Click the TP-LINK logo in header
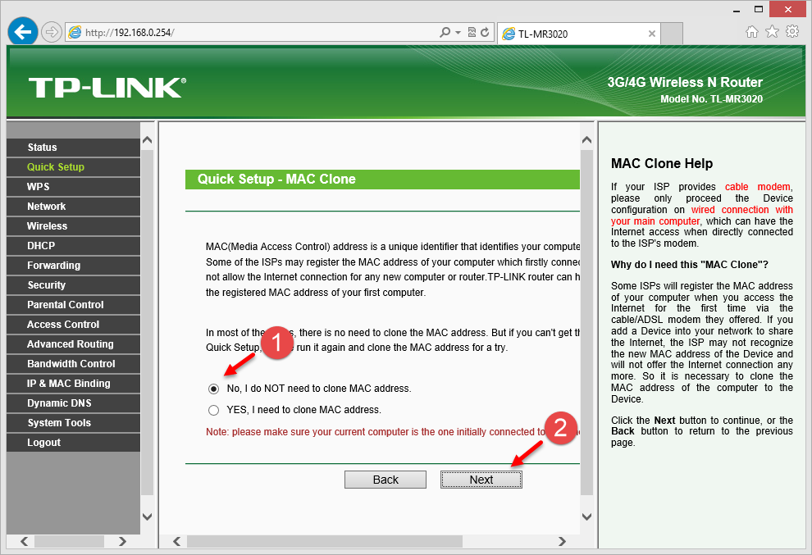The width and height of the screenshot is (812, 555). click(x=107, y=87)
